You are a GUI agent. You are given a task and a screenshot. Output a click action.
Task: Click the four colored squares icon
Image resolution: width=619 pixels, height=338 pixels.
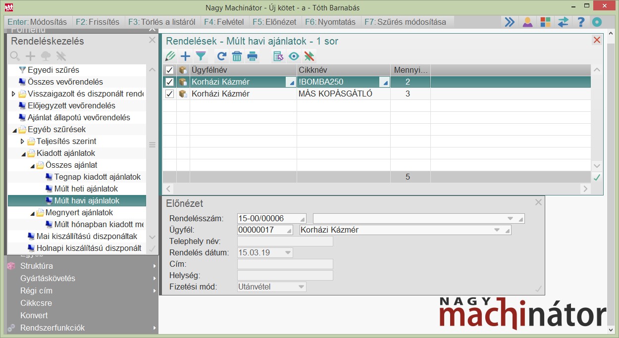point(545,22)
